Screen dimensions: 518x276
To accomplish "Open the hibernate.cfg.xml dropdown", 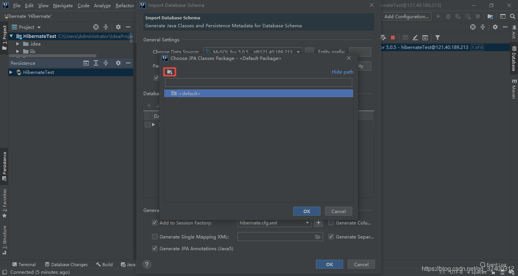I will (x=308, y=223).
